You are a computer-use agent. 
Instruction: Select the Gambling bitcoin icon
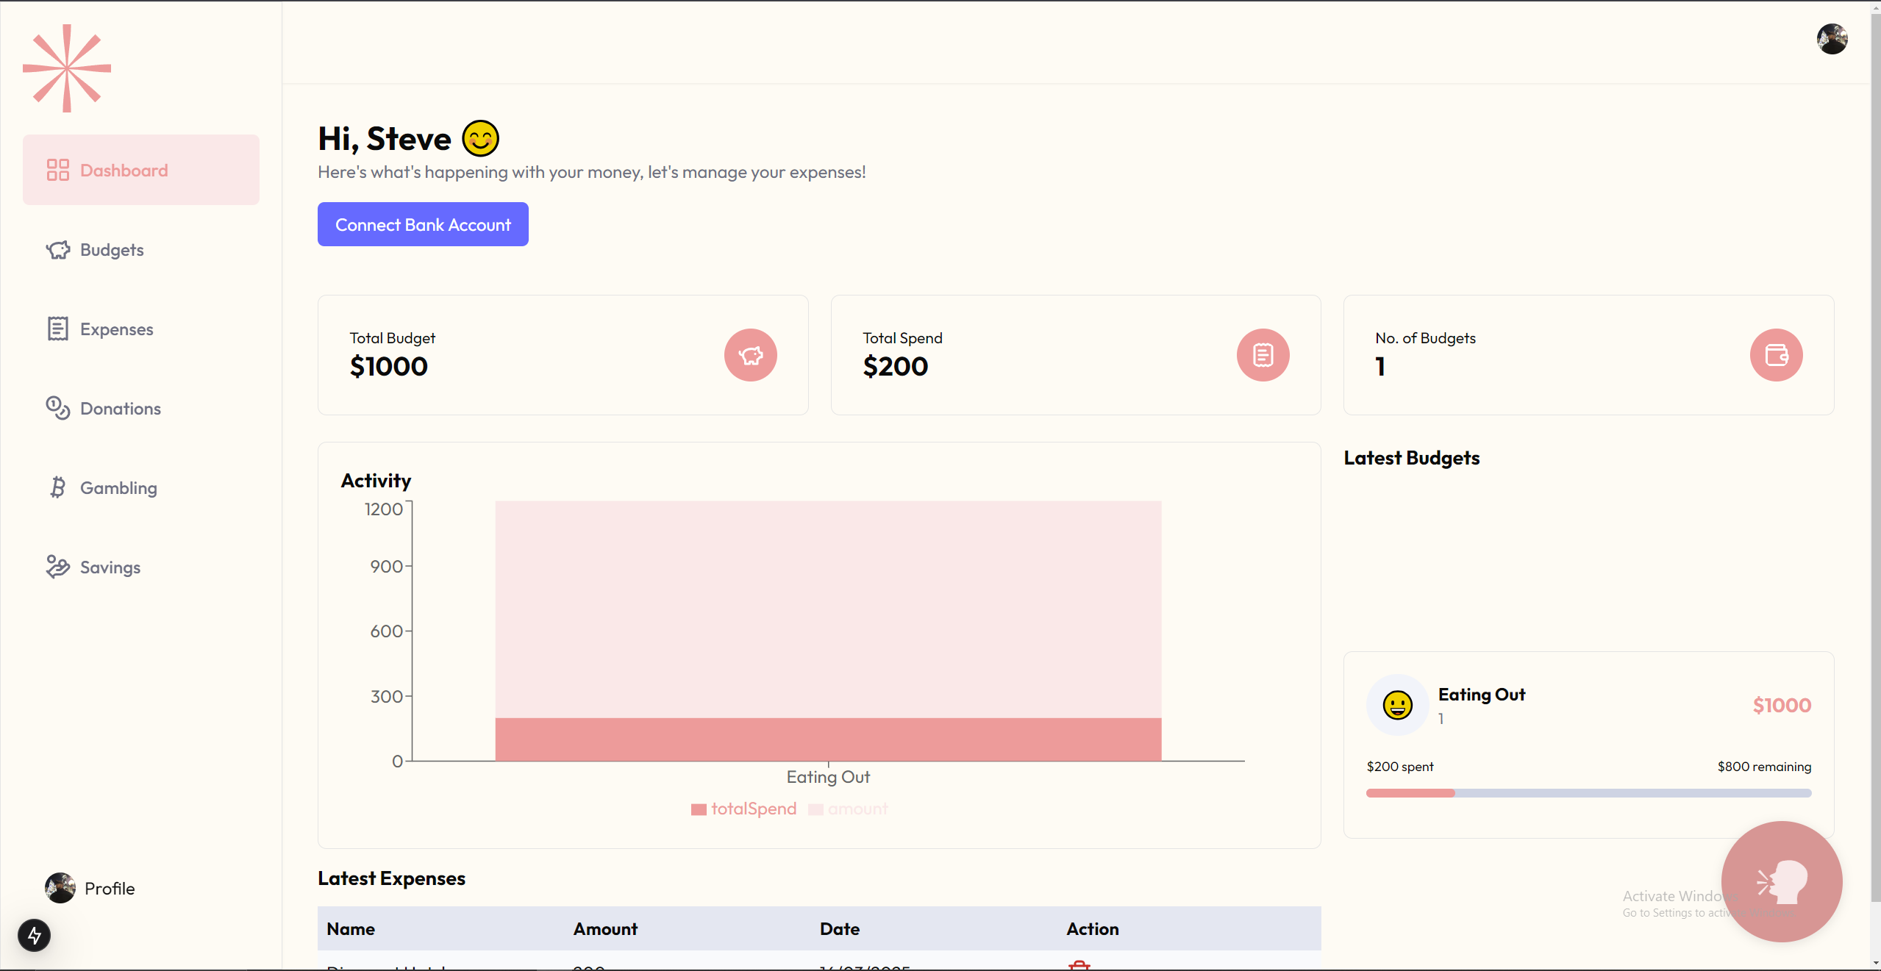[58, 487]
